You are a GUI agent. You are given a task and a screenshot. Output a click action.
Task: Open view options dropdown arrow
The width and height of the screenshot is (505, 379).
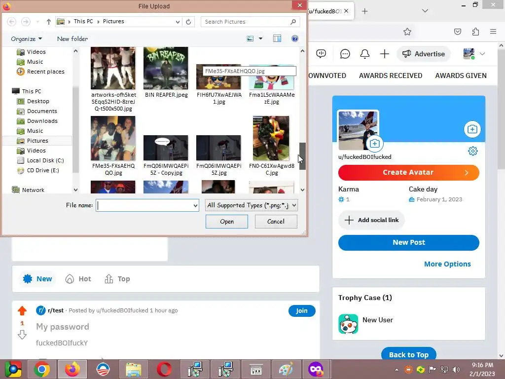(260, 38)
